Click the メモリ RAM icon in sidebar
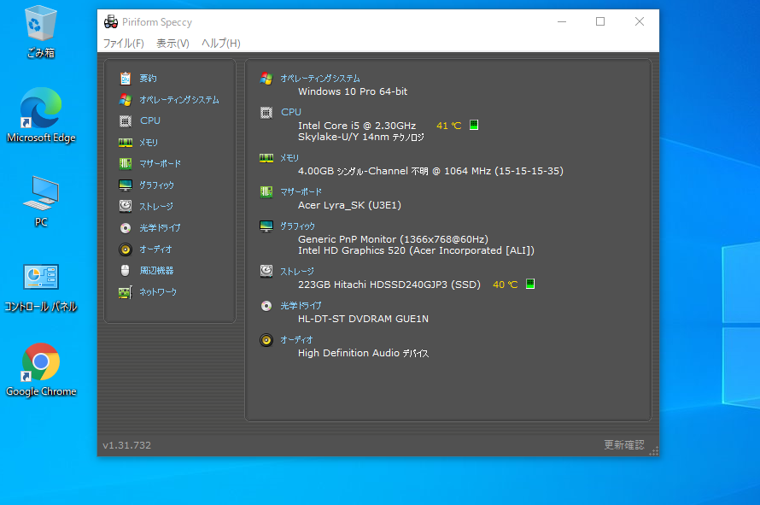760x505 pixels. (x=126, y=142)
